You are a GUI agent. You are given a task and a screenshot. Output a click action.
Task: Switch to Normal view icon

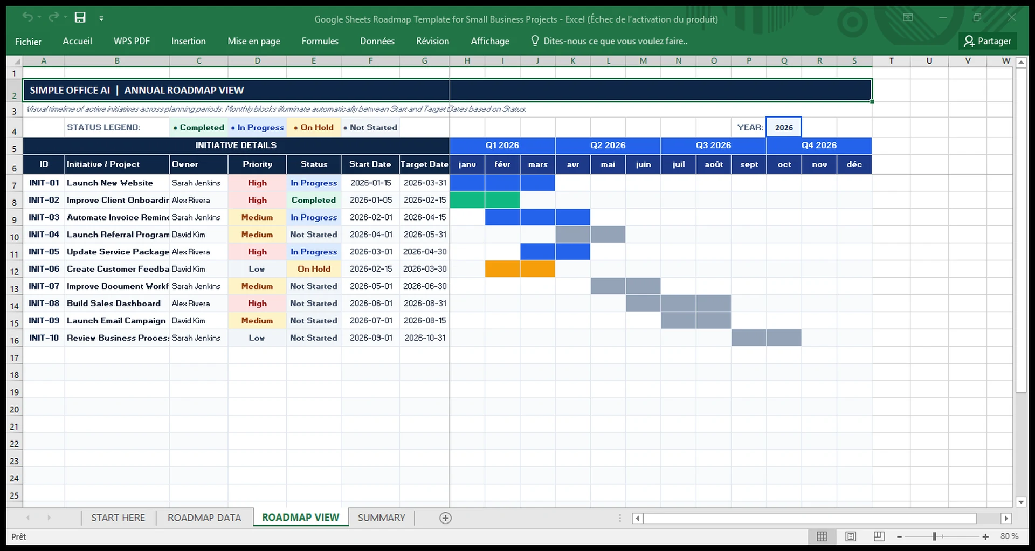pos(822,536)
